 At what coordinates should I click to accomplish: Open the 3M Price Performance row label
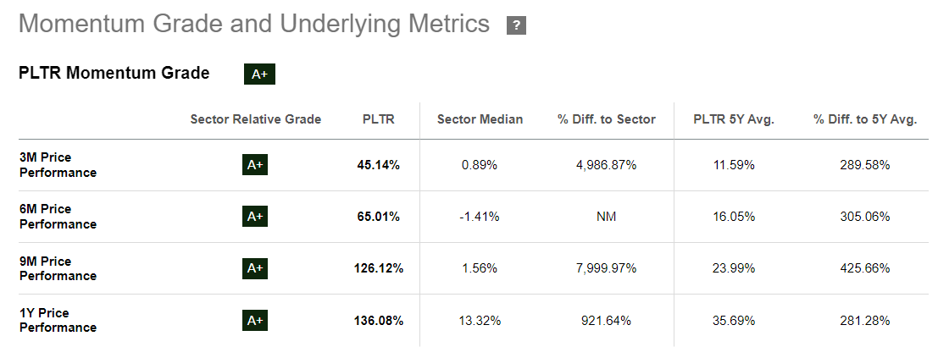pos(58,165)
